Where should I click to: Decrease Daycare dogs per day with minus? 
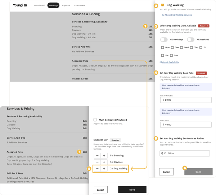tap(97, 162)
